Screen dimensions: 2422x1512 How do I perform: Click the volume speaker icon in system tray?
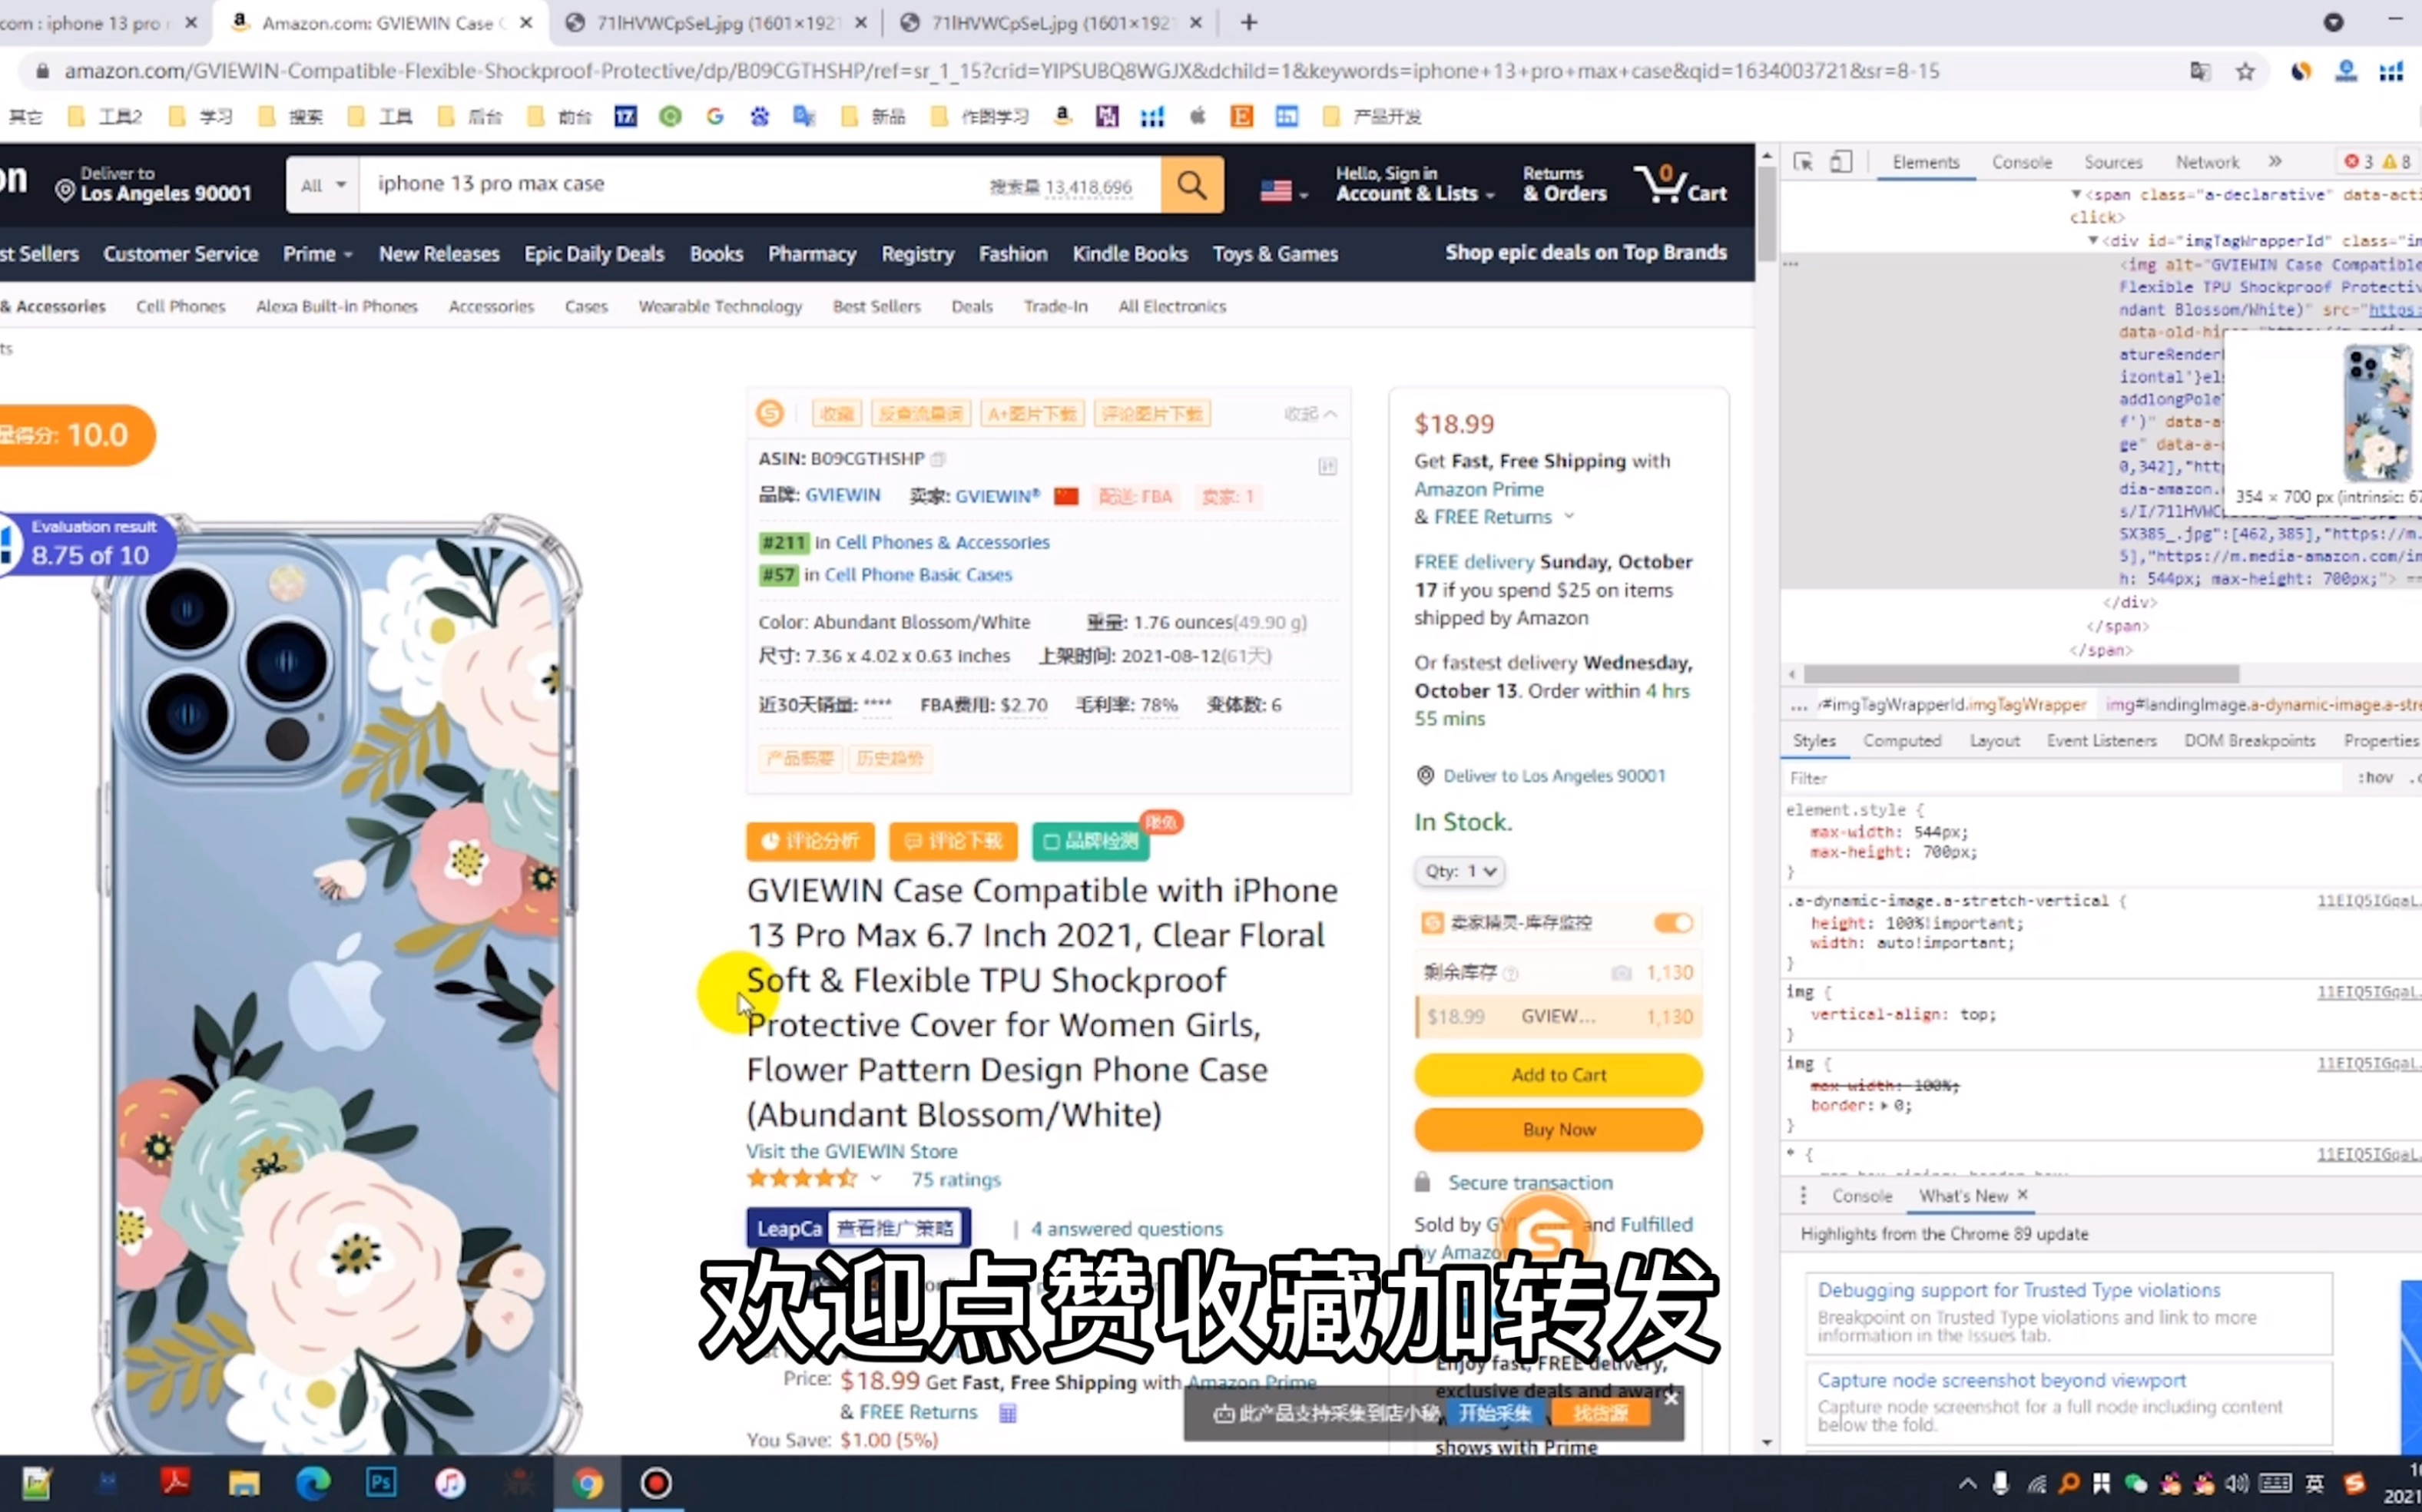coord(2238,1483)
